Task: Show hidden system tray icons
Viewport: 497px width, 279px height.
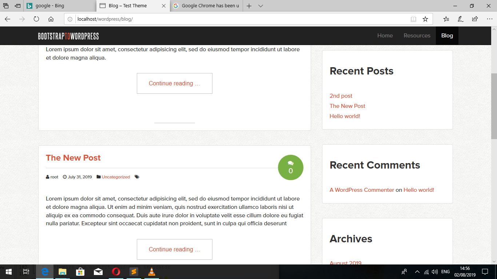Action: tap(417, 272)
